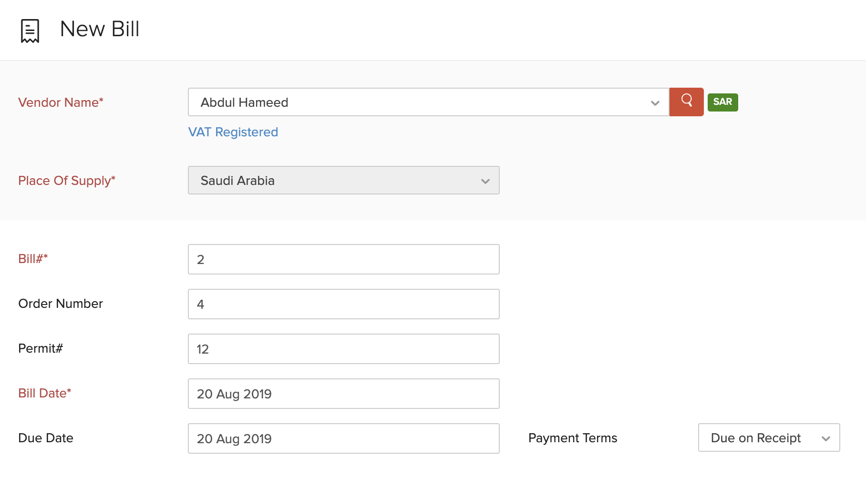Click the Due Date field
Viewport: 866px width, 488px height.
pyautogui.click(x=343, y=438)
